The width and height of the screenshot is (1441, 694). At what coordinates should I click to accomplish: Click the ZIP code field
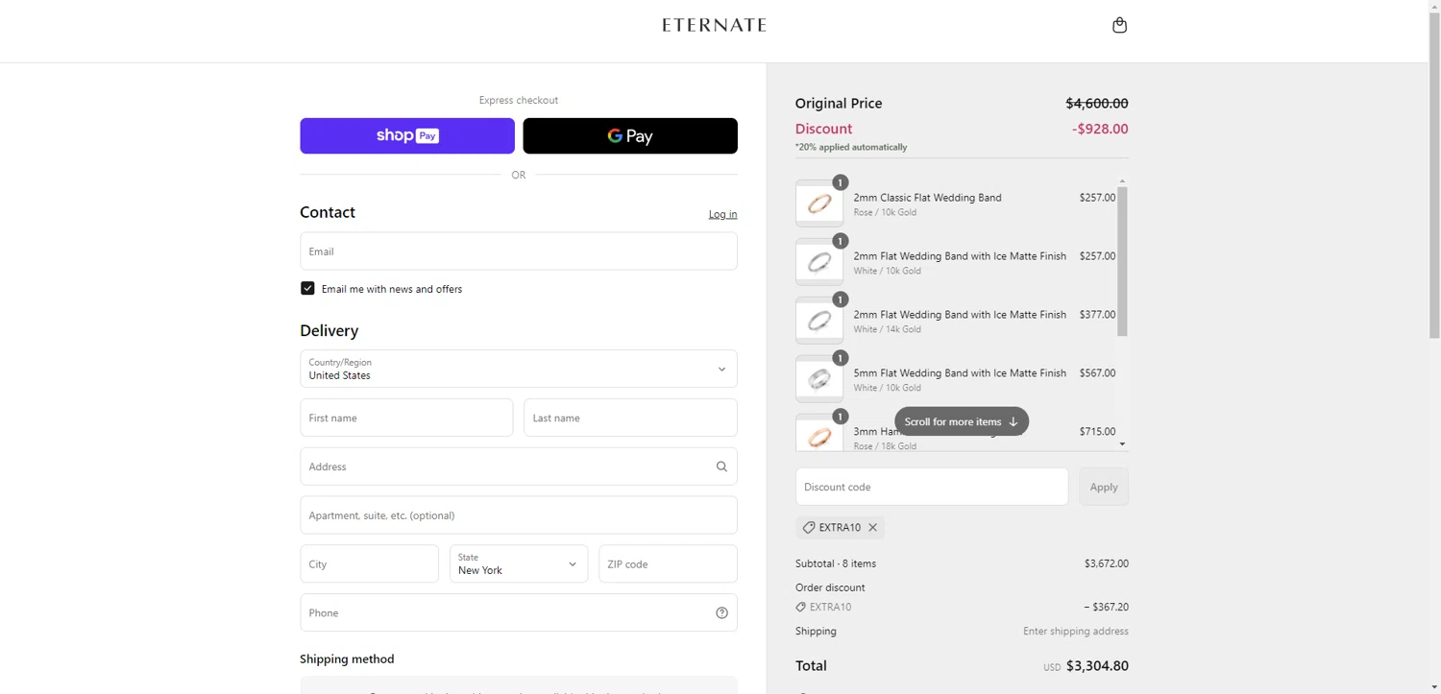click(668, 564)
